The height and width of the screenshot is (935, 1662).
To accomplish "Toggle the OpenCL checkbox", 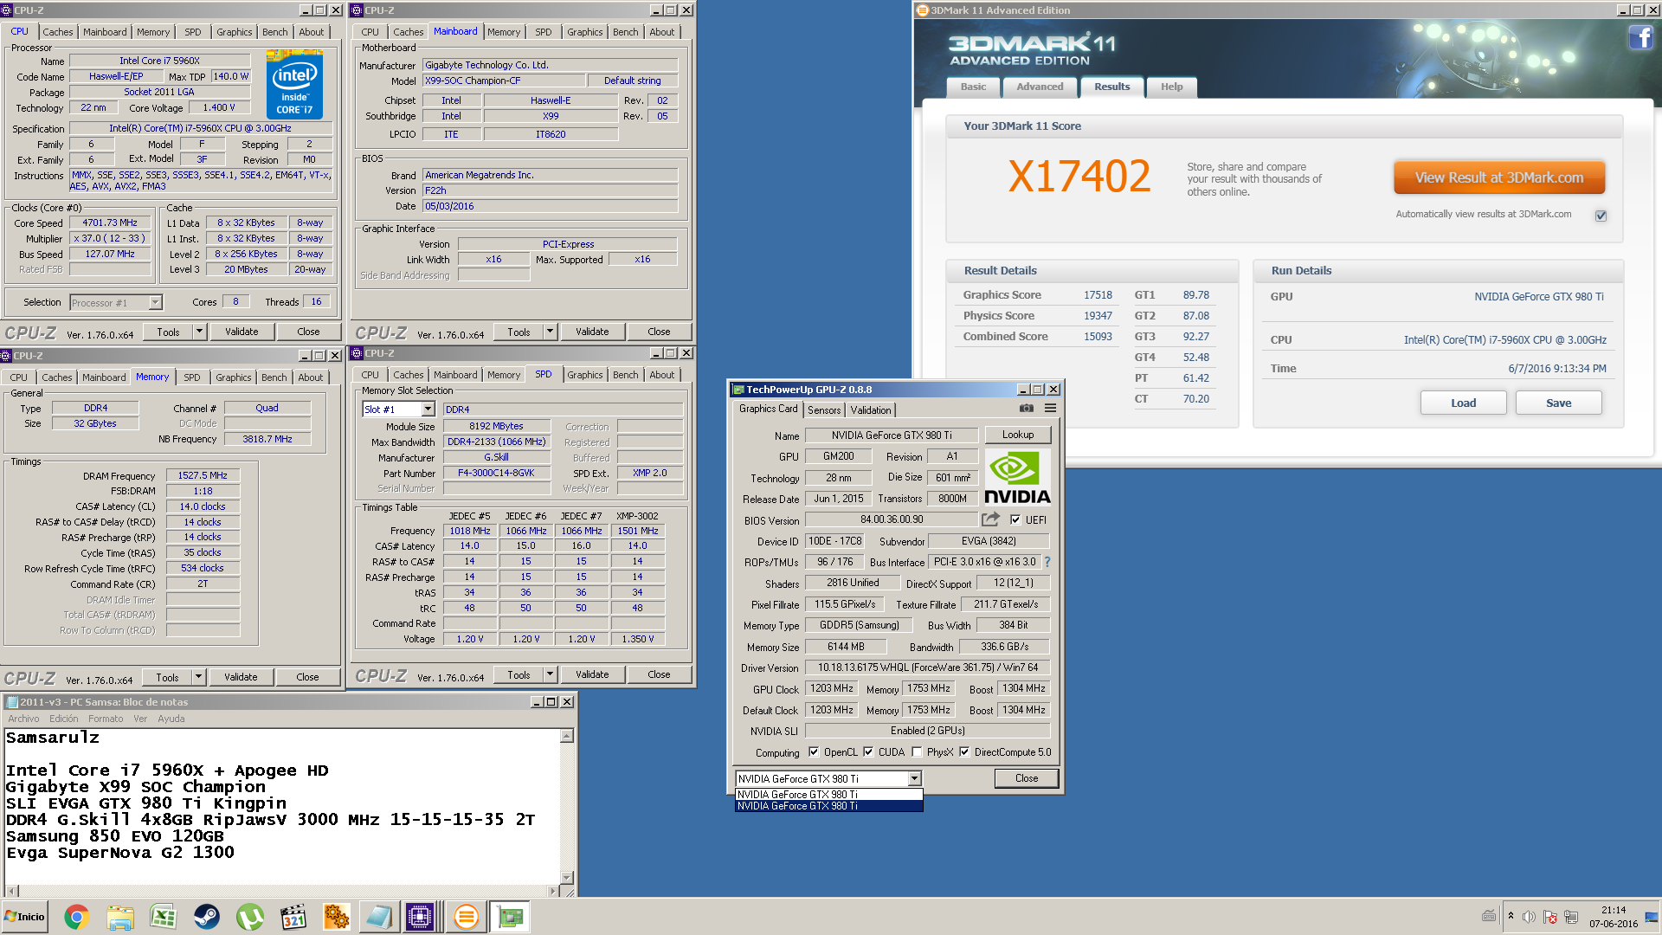I will pos(814,751).
